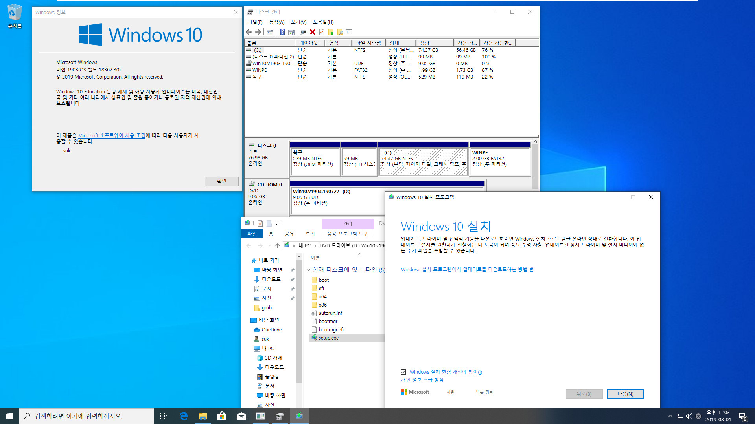Open the 동작(A) menu in Disk Management
The height and width of the screenshot is (424, 755).
click(x=276, y=22)
